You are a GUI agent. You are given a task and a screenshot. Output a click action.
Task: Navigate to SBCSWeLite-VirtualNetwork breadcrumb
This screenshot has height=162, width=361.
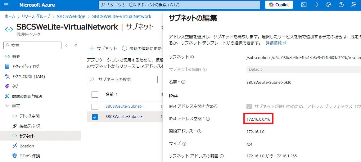[122, 16]
